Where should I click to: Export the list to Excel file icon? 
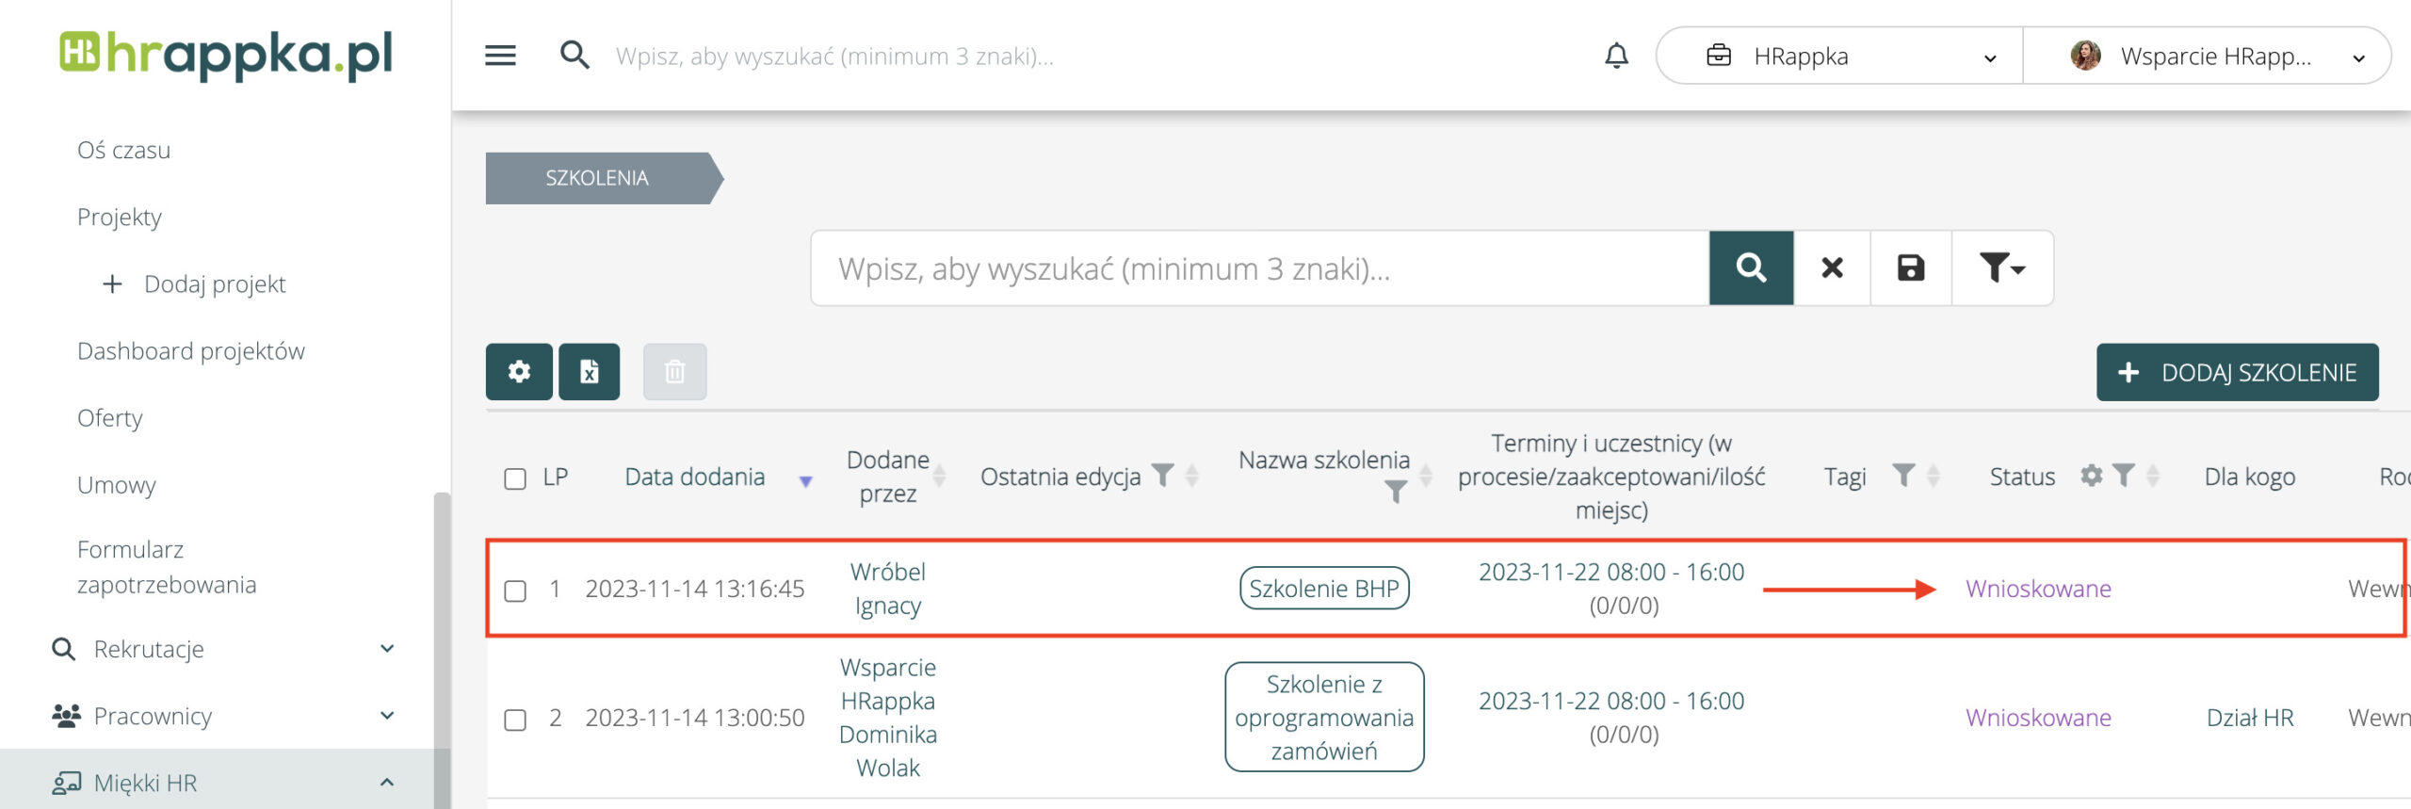[x=590, y=372]
